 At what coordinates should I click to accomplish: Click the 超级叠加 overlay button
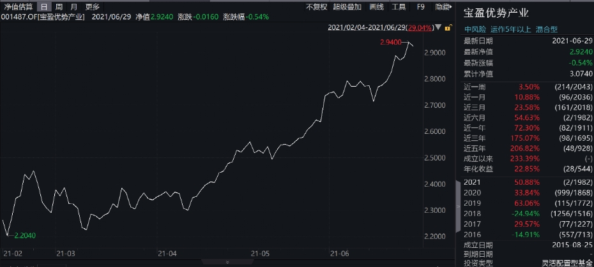(347, 6)
